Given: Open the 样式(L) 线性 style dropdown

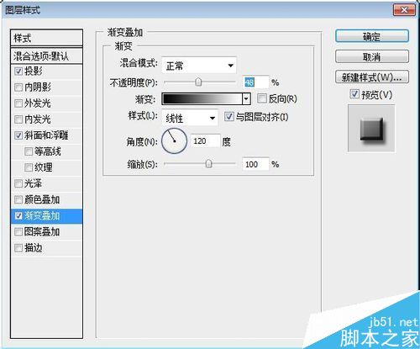Looking at the screenshot, I should pyautogui.click(x=190, y=118).
